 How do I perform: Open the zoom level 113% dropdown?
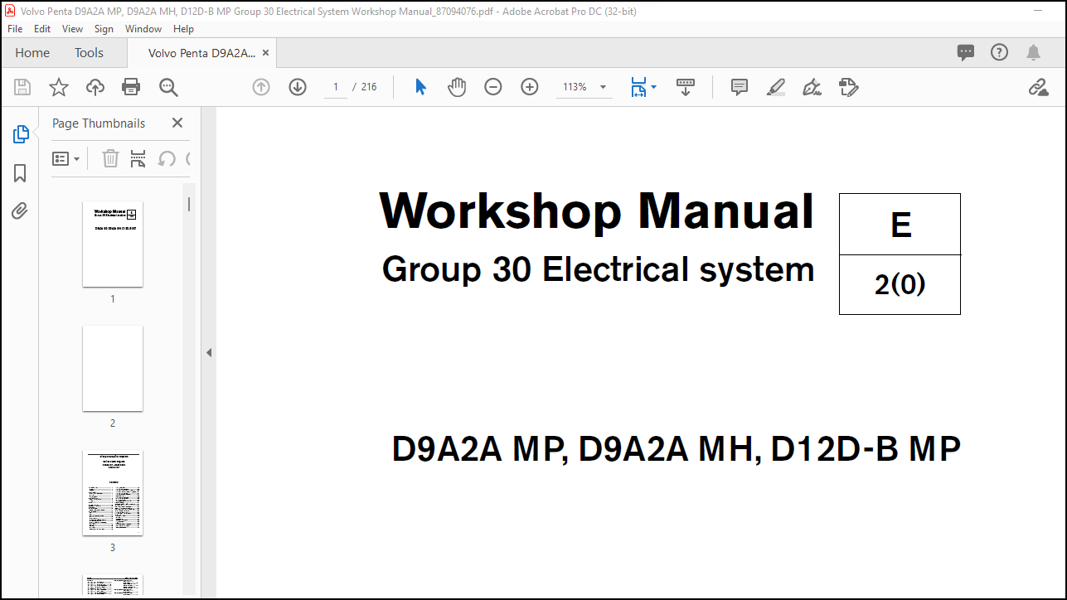[603, 87]
